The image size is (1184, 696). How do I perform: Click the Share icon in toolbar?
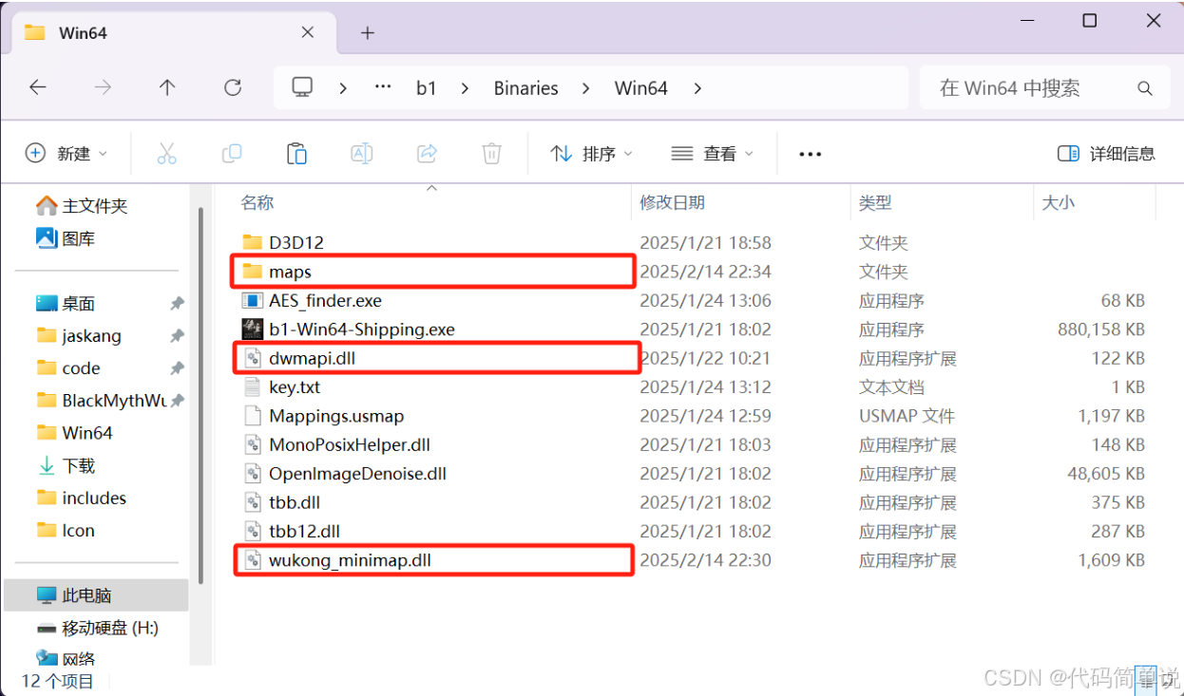click(x=427, y=153)
